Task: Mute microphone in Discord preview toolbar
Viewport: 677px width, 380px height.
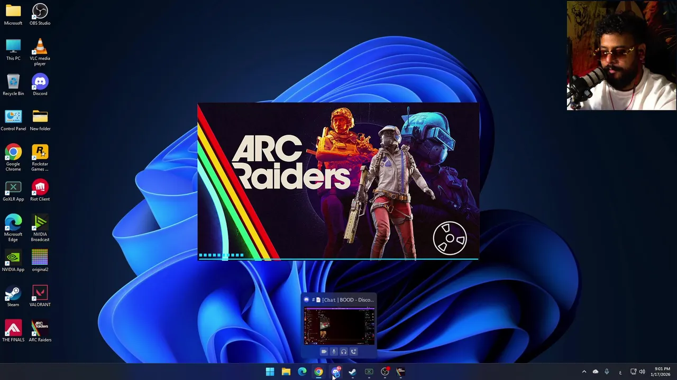Action: tap(334, 351)
